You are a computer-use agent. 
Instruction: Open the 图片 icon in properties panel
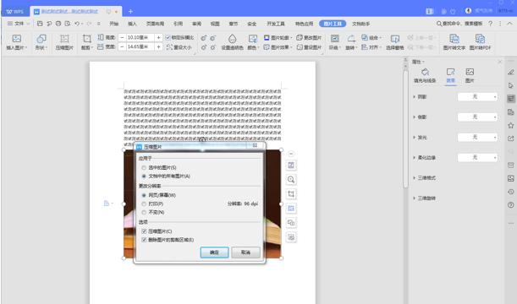[470, 72]
